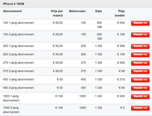Click Bestel nu for 1000 1-jarig abonnement
This screenshot has width=152, height=116.
pyautogui.click(x=140, y=97)
